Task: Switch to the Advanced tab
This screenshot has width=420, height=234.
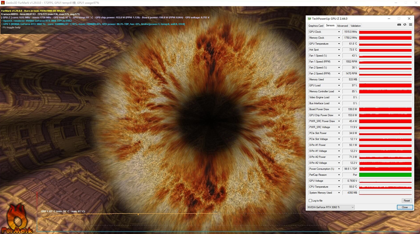Action: pos(342,26)
